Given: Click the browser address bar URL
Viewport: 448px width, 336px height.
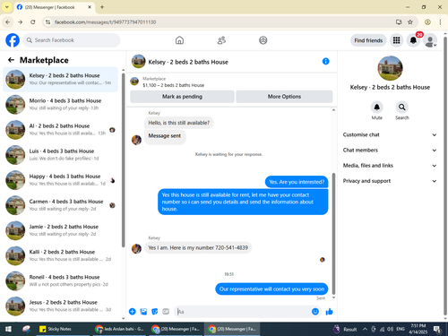Looking at the screenshot, I should pyautogui.click(x=106, y=22).
